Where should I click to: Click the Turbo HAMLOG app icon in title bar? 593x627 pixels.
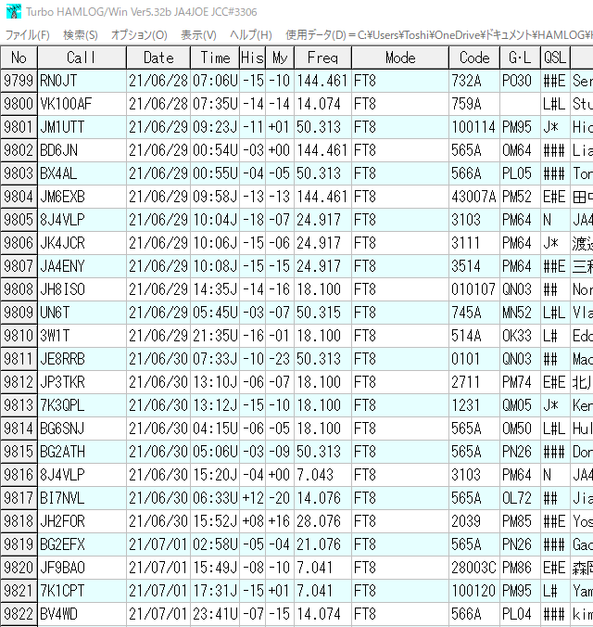[14, 12]
